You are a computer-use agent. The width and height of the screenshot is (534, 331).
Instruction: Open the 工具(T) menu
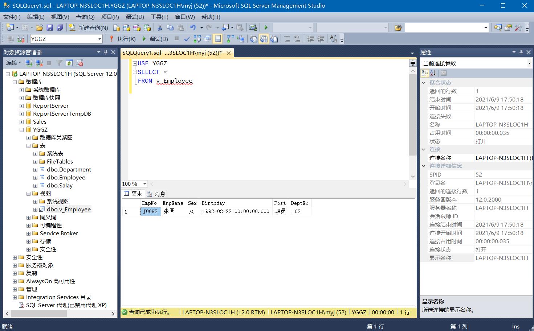point(159,17)
